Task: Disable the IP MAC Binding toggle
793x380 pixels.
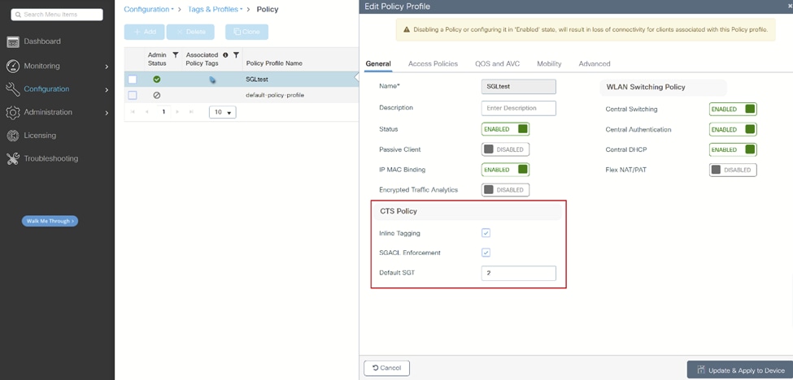Action: (x=505, y=170)
